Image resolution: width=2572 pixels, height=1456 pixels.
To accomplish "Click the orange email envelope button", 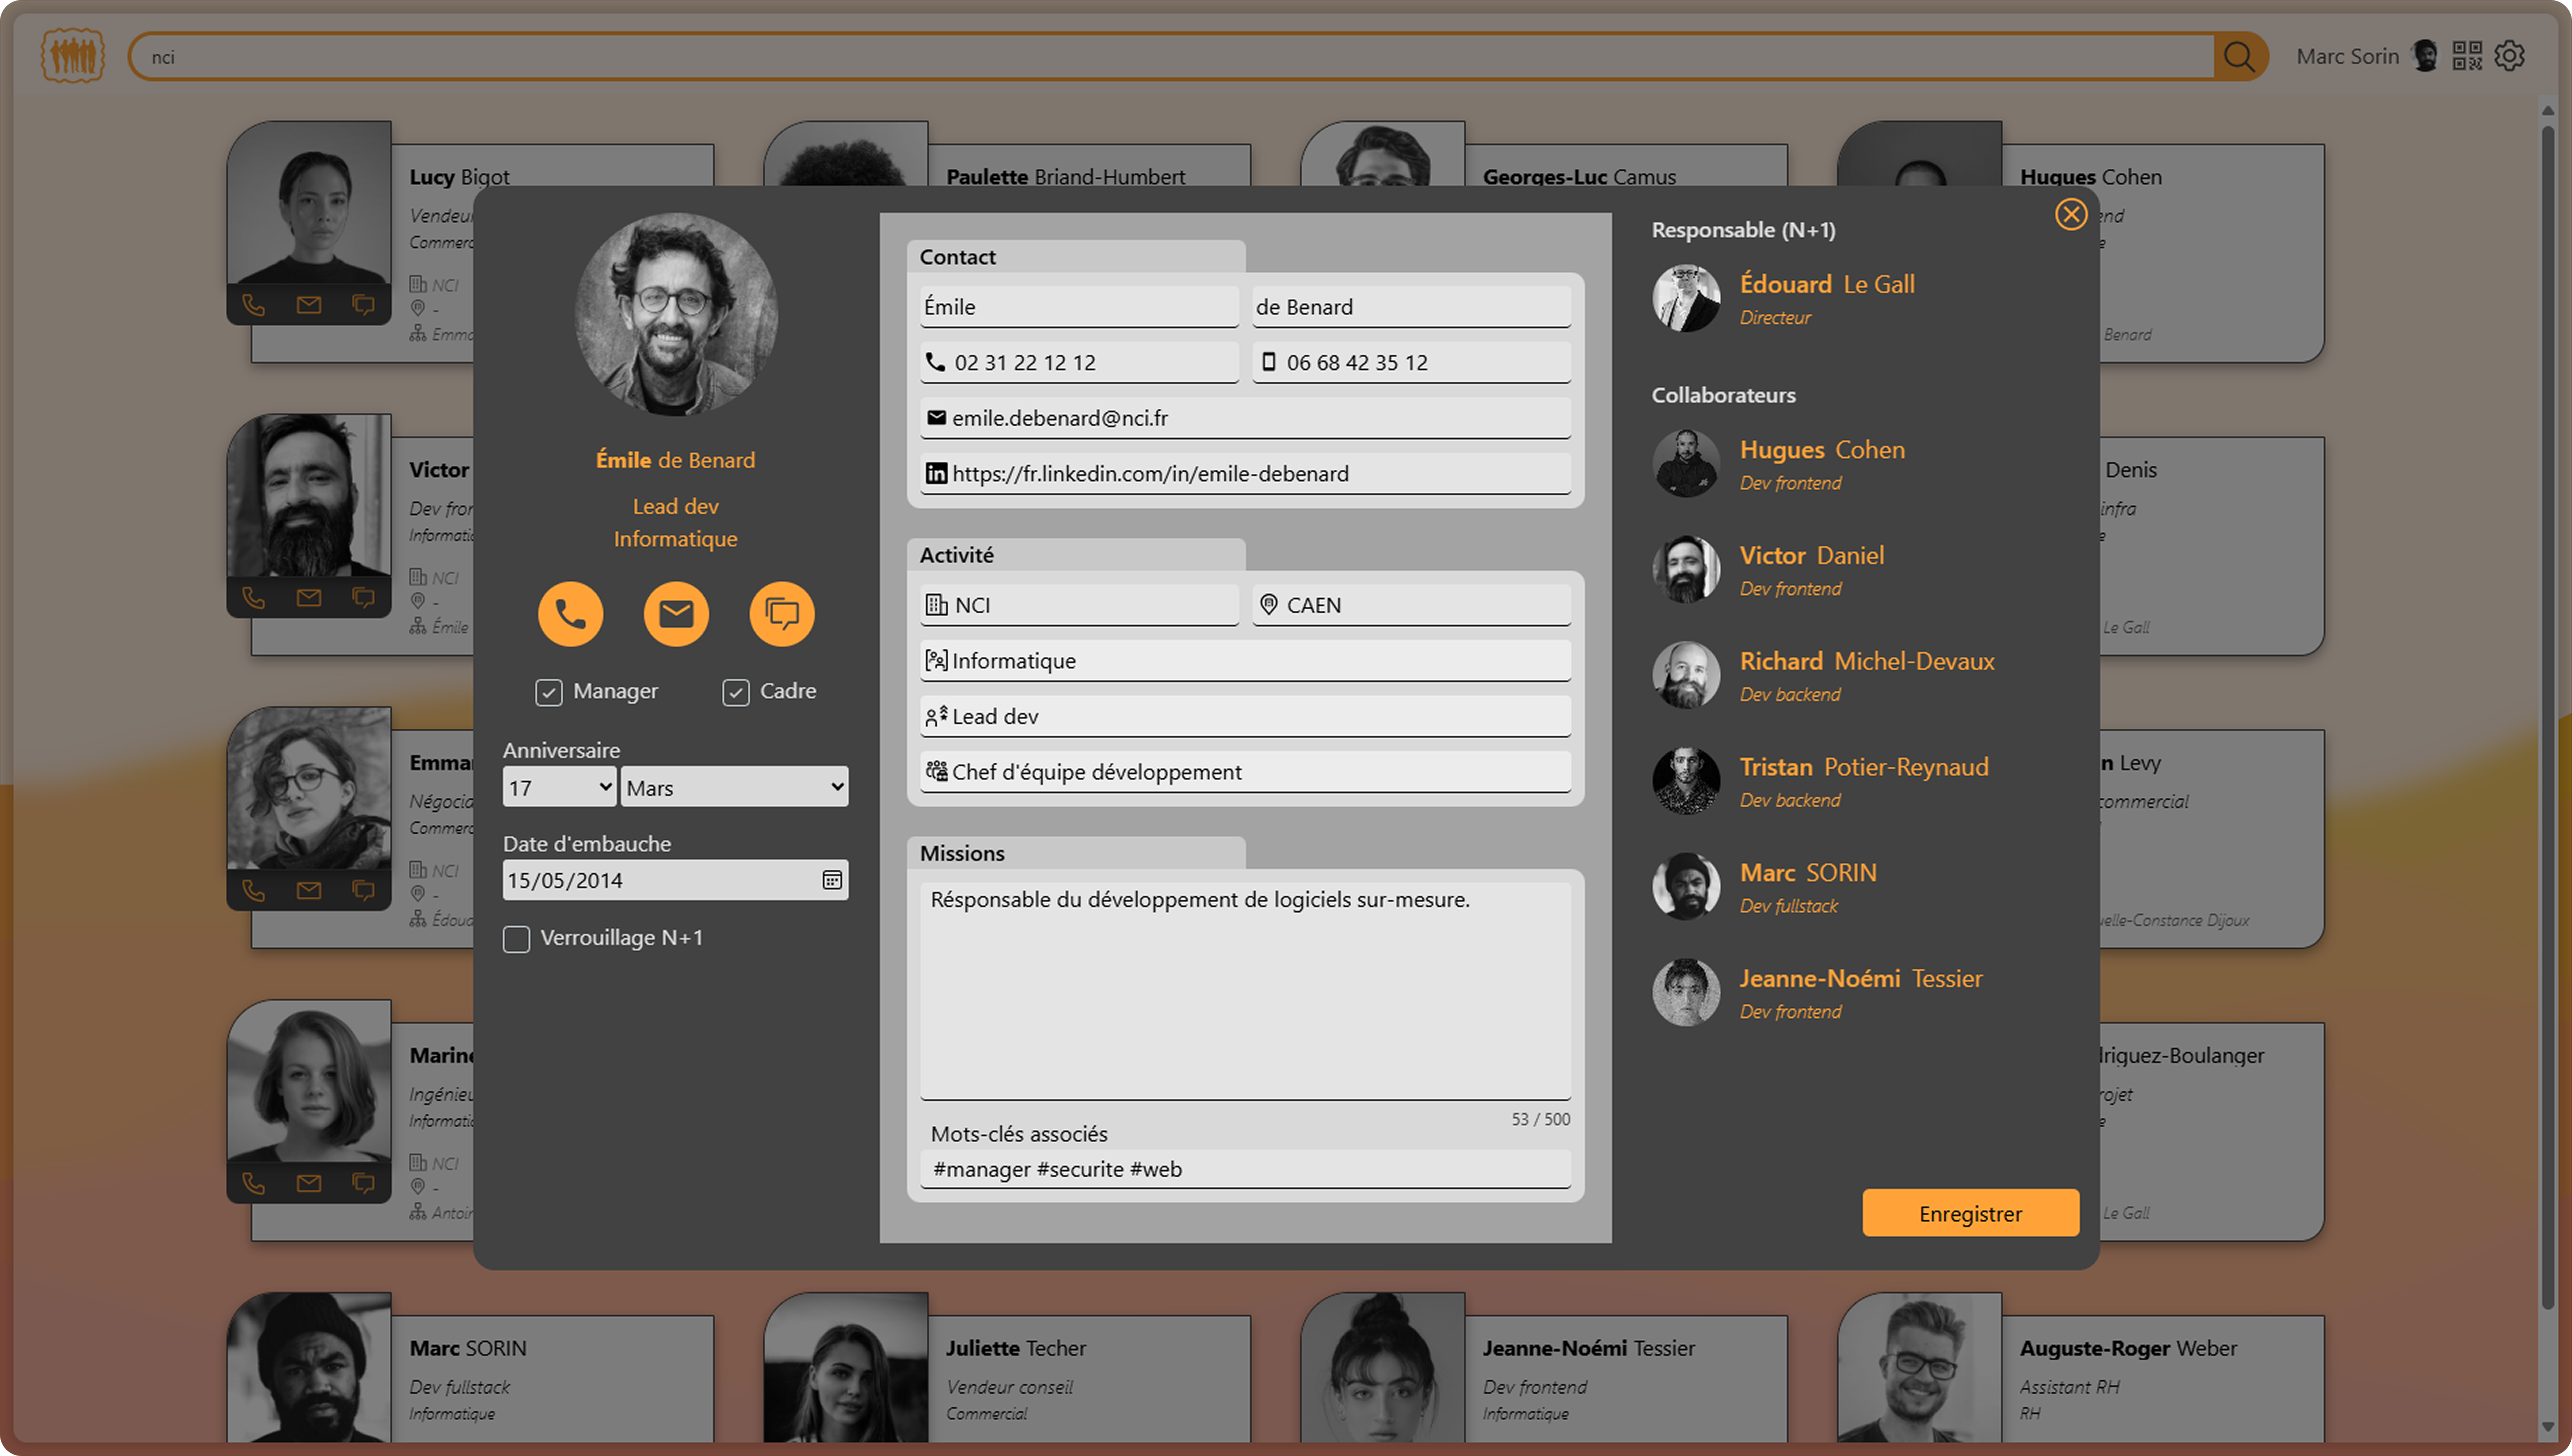I will [x=676, y=613].
